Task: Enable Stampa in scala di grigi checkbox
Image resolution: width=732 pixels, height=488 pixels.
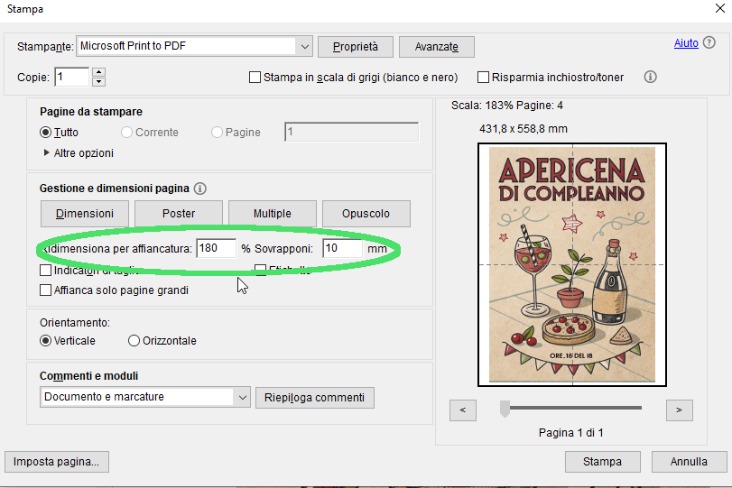Action: (x=255, y=78)
